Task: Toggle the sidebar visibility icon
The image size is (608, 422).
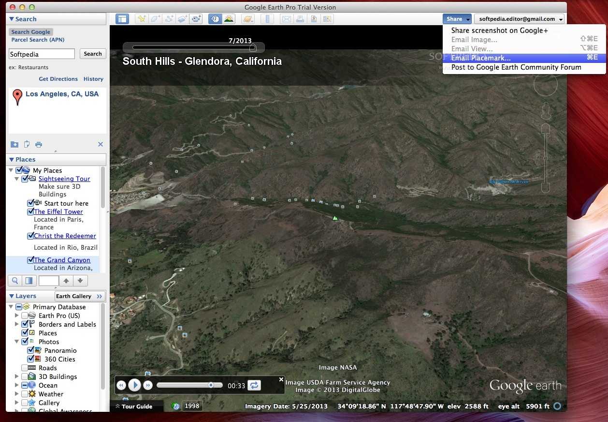Action: tap(123, 19)
